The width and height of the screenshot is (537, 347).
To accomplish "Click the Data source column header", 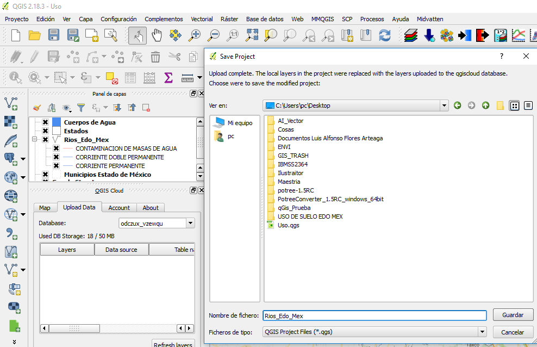I will pos(121,250).
